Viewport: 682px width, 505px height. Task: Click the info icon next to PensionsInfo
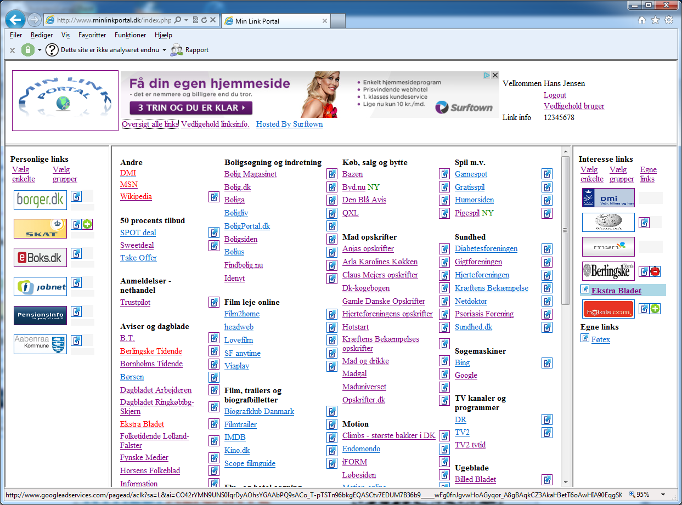coord(76,311)
